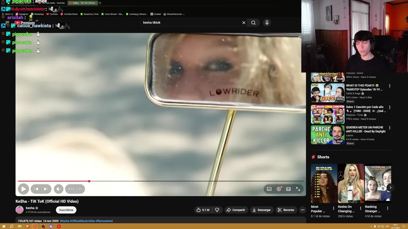Open kesha channel avatar
This screenshot has height=229, width=408.
point(19,210)
